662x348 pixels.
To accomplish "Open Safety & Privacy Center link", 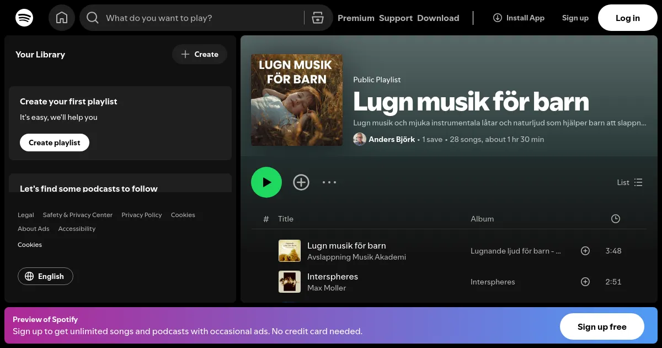I will 78,215.
